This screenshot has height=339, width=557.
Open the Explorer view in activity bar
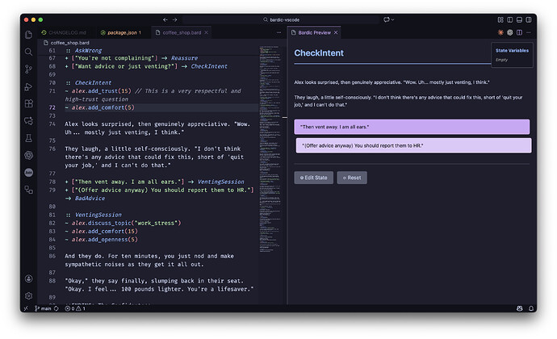pos(29,35)
